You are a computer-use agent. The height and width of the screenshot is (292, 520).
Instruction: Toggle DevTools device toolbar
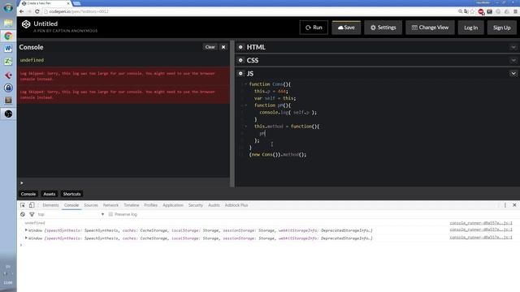(x=32, y=205)
